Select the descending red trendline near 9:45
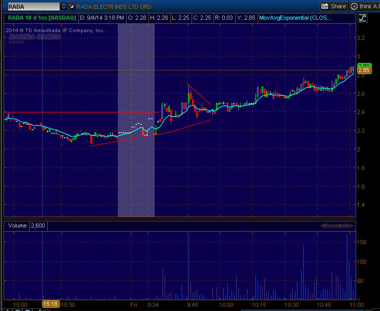The width and height of the screenshot is (380, 311). [198, 94]
